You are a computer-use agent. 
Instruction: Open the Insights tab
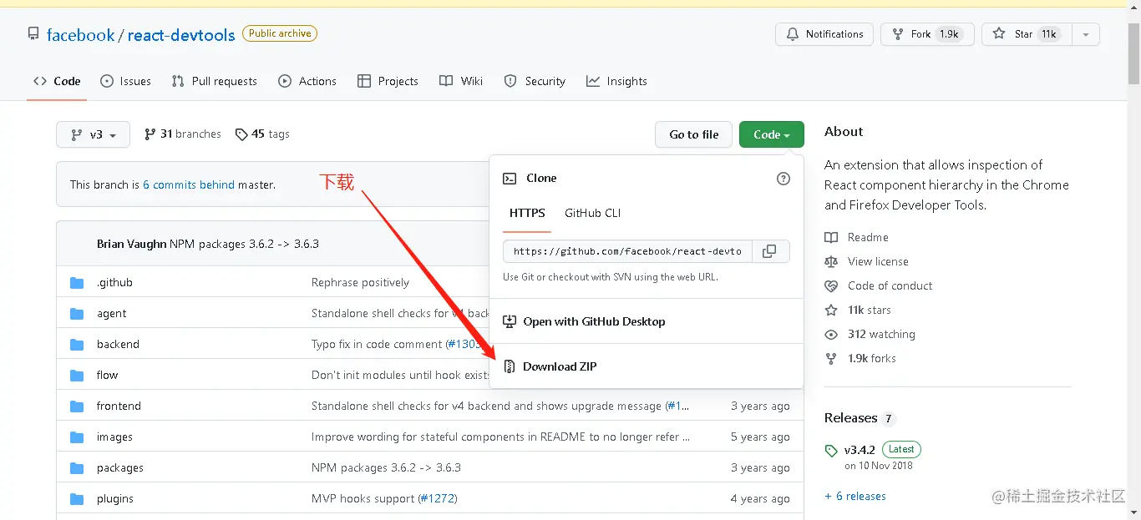tap(616, 81)
